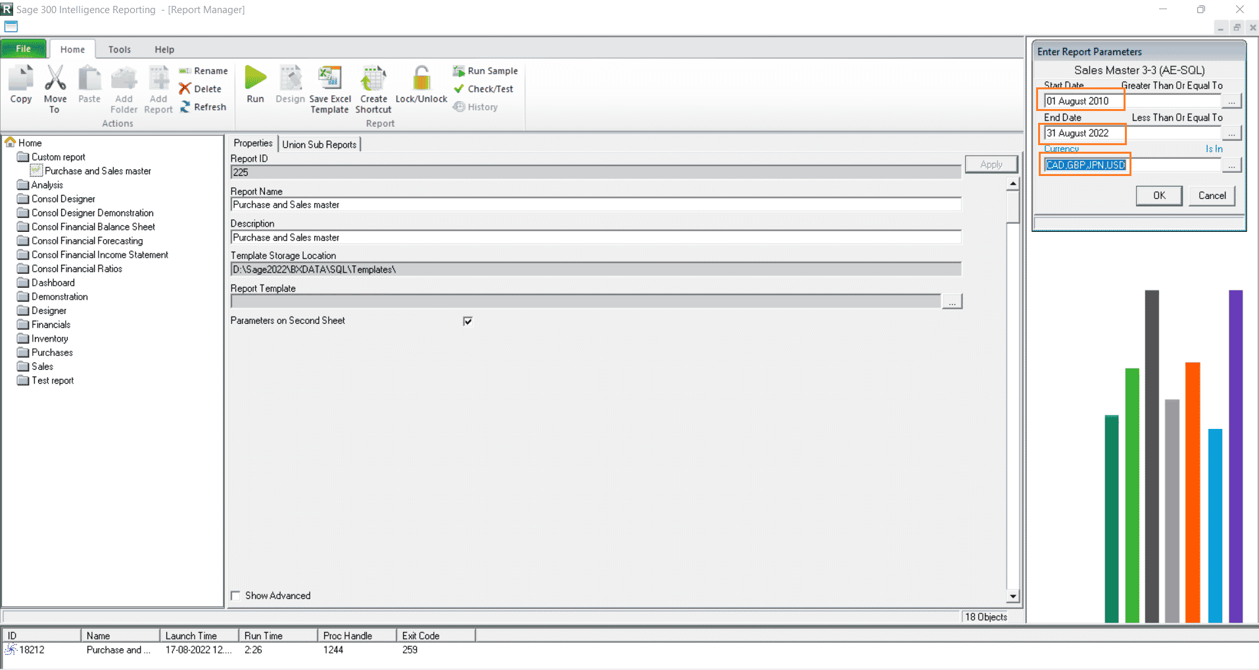Switch to the Union Sub Reports tab
1259x670 pixels.
point(320,143)
